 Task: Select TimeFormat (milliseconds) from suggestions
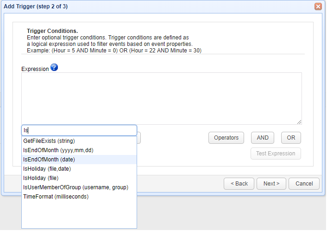pos(56,196)
